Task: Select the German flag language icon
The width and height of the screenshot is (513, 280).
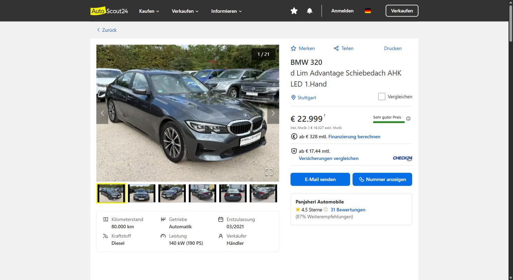Action: [x=368, y=11]
